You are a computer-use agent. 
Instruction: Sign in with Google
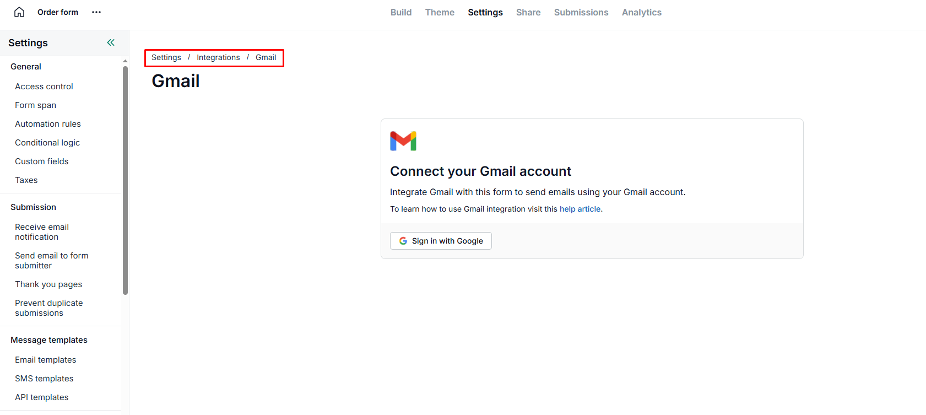[x=441, y=241]
